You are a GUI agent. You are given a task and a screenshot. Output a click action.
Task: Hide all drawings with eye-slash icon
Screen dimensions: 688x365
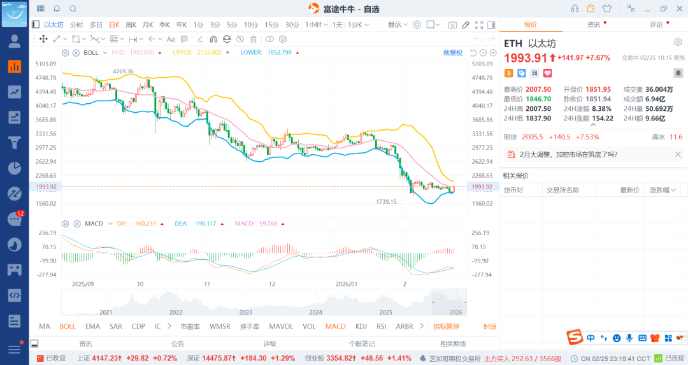pyautogui.click(x=240, y=39)
